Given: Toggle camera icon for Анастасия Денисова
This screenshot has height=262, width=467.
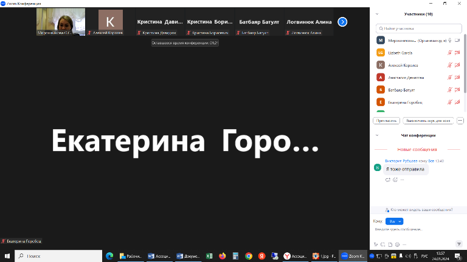Looking at the screenshot, I should 457,77.
